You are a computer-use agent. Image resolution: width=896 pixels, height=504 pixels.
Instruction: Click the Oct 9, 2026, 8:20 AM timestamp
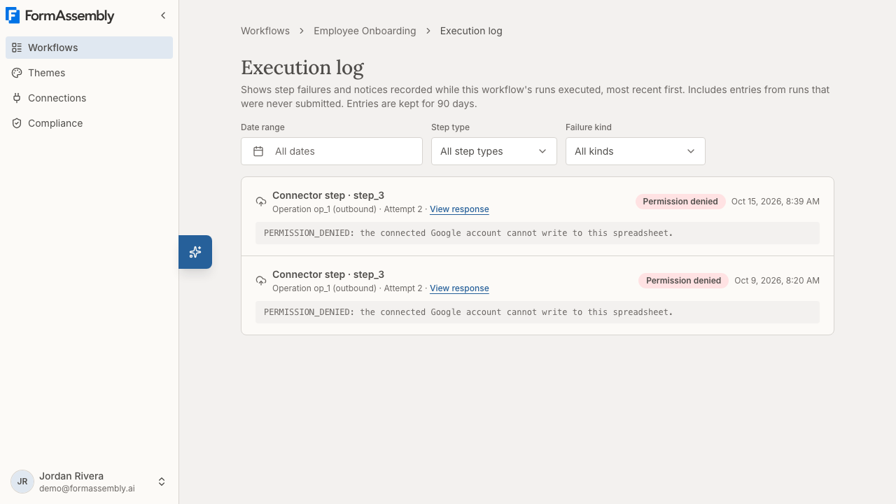[777, 281]
